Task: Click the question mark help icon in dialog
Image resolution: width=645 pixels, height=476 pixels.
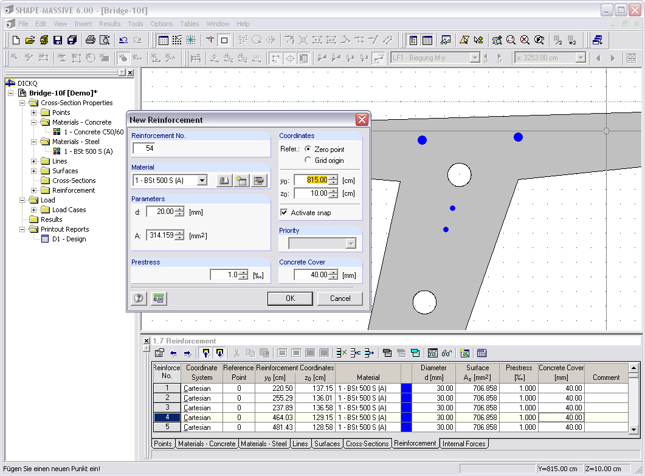Action: click(139, 298)
